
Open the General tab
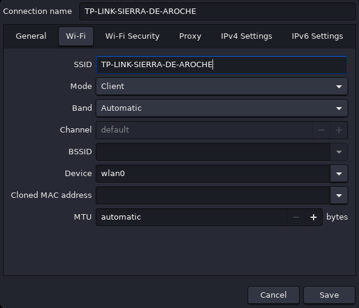click(x=31, y=36)
